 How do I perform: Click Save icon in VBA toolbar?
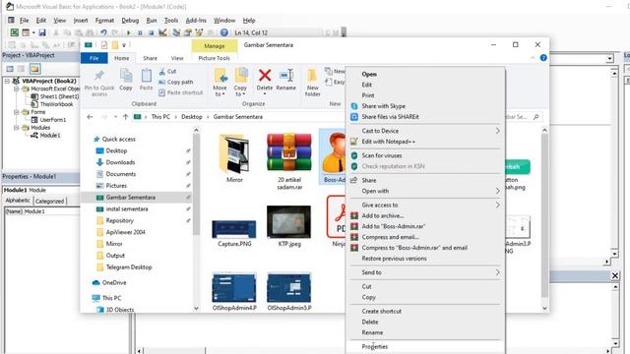pyautogui.click(x=42, y=32)
